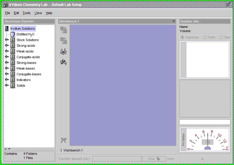
Task: Open the Tools menu
Action: pyautogui.click(x=26, y=13)
